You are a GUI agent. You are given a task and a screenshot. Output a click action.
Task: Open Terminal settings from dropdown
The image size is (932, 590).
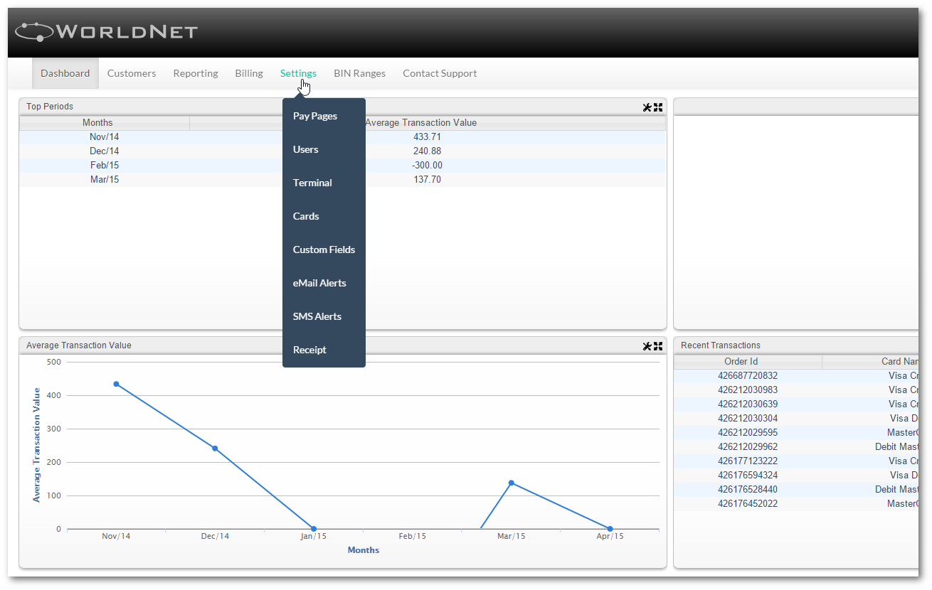click(x=312, y=183)
